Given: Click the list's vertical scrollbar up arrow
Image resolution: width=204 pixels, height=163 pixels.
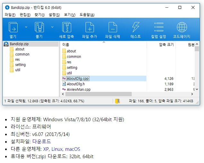Looking at the screenshot, I should point(197,44).
